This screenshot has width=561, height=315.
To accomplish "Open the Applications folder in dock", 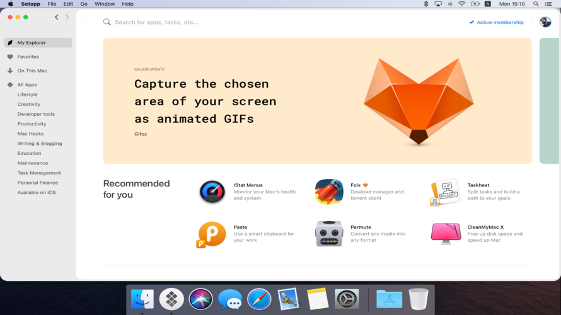I will (x=390, y=299).
